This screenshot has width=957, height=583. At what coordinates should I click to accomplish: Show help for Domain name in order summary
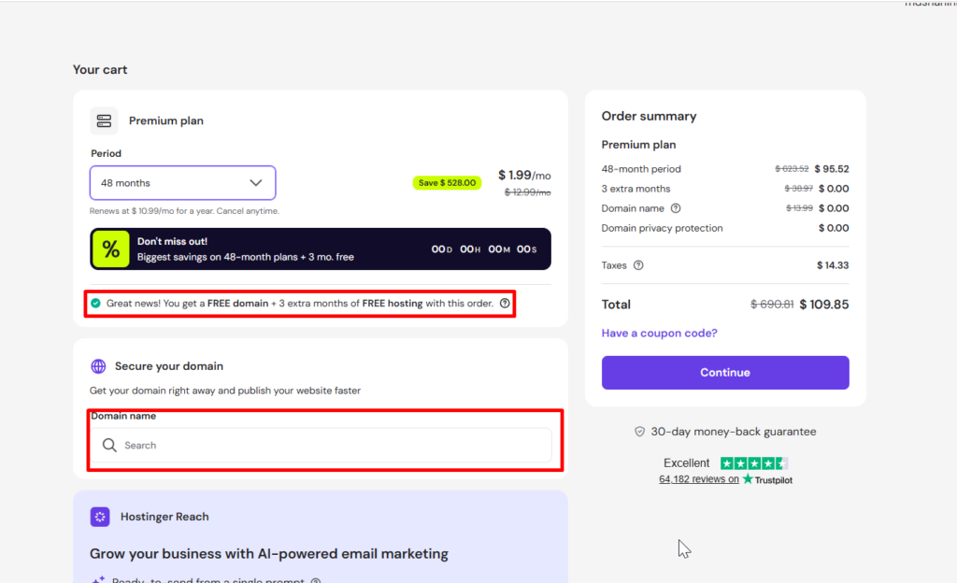[x=676, y=208]
